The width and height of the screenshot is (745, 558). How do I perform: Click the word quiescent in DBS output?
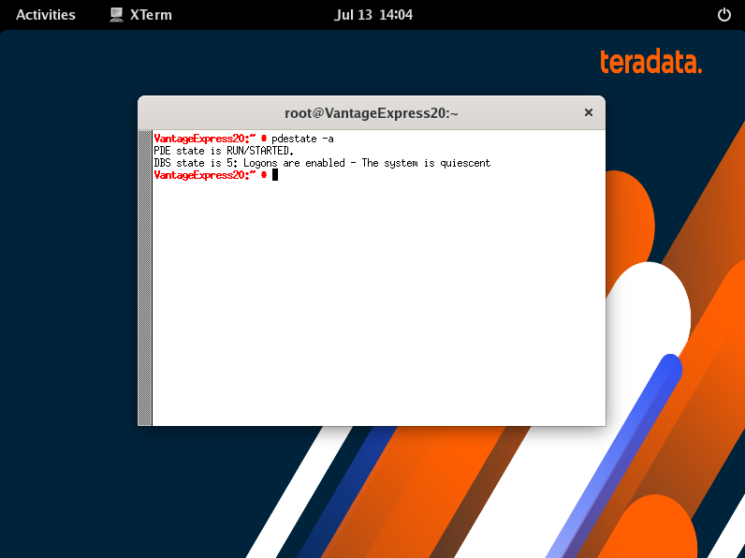click(465, 163)
